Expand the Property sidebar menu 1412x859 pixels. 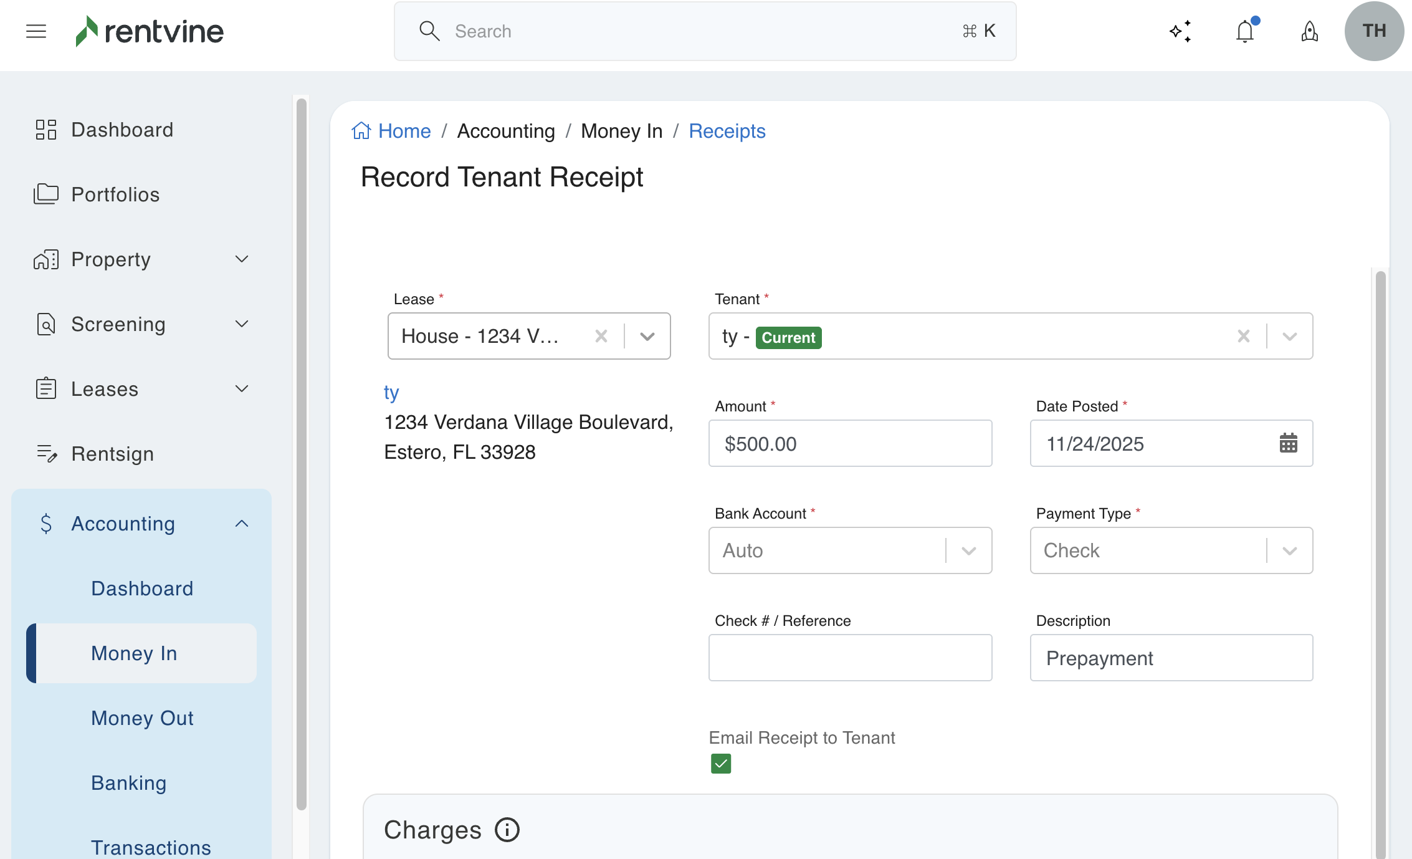tap(242, 259)
